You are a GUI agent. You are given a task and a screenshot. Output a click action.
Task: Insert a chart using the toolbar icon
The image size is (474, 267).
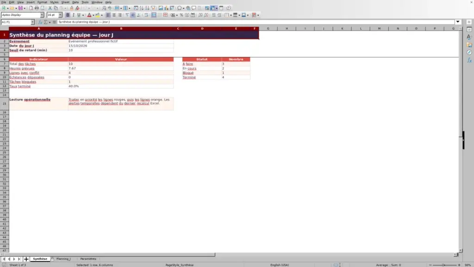[x=166, y=8]
